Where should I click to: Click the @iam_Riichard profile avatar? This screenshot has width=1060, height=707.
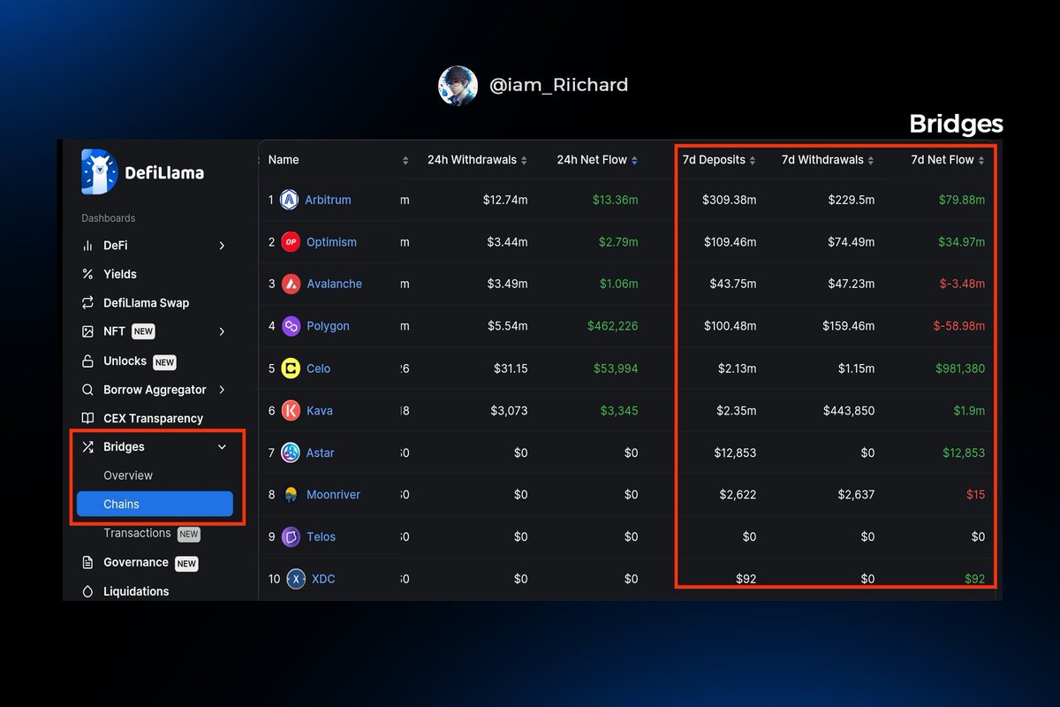pyautogui.click(x=458, y=86)
